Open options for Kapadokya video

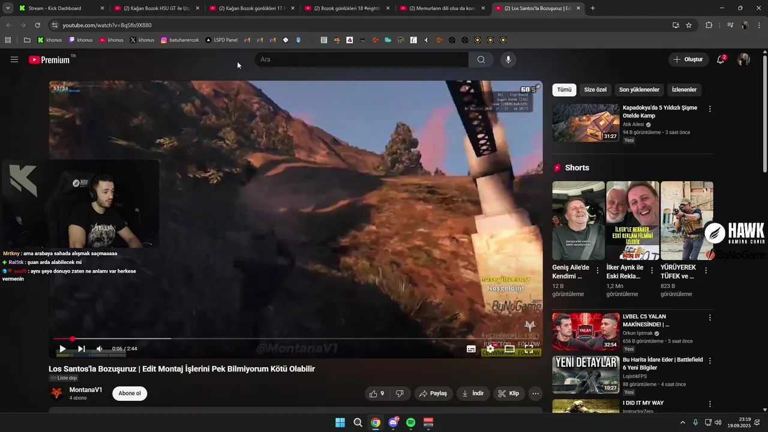[710, 109]
